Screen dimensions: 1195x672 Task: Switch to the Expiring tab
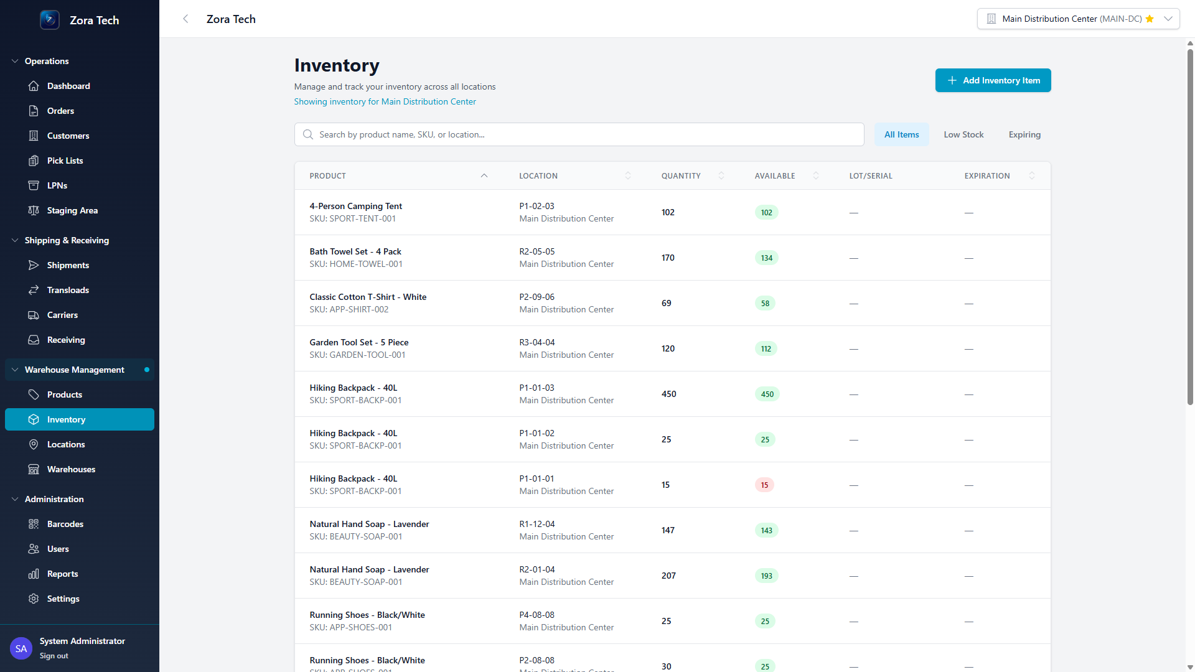[1024, 134]
